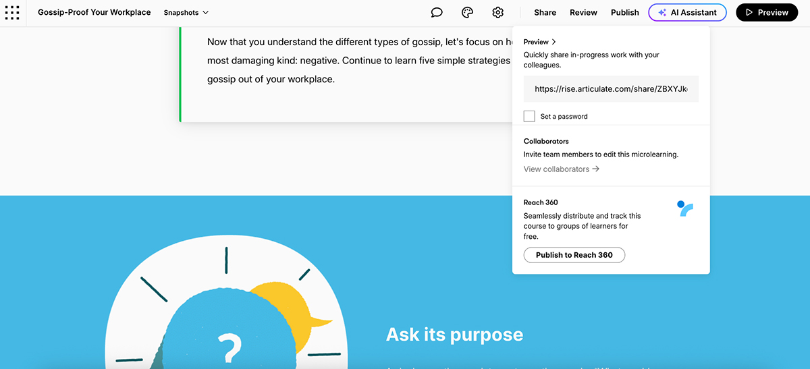
Task: Open the apps grid menu icon
Action: coord(12,12)
